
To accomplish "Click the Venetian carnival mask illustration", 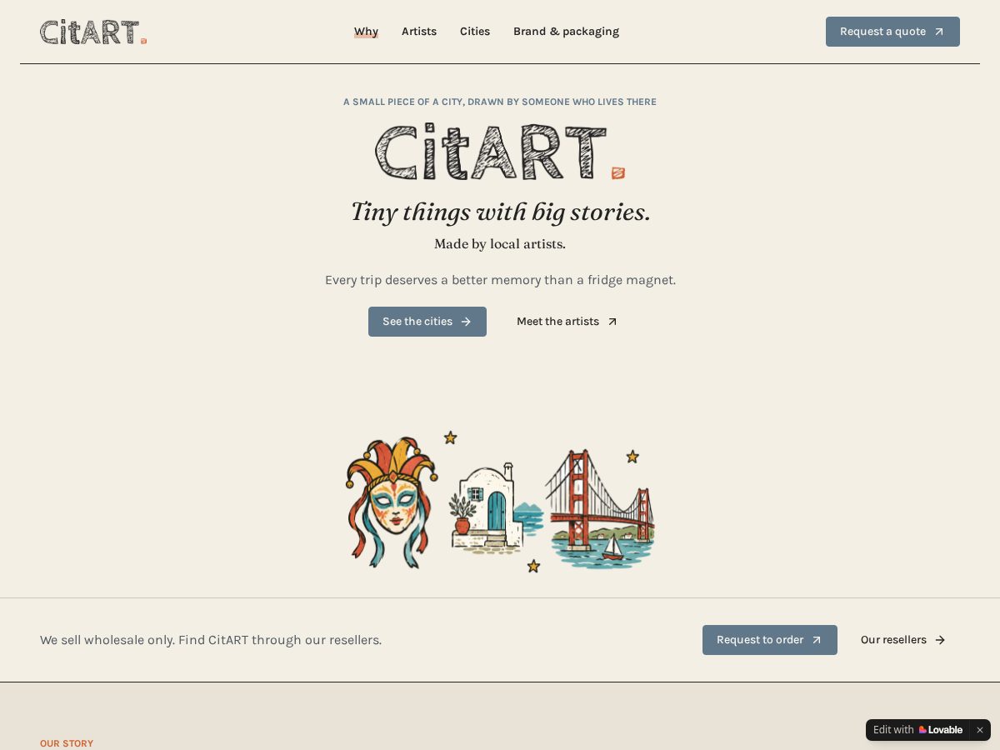I will click(x=392, y=502).
